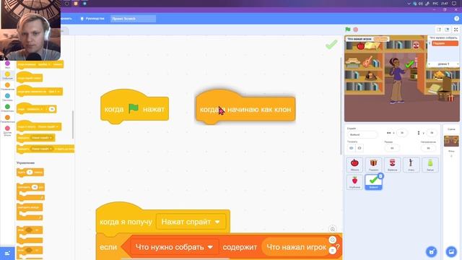The image size is (462, 260).
Task: Open the Руководства tutorials menu
Action: click(92, 19)
